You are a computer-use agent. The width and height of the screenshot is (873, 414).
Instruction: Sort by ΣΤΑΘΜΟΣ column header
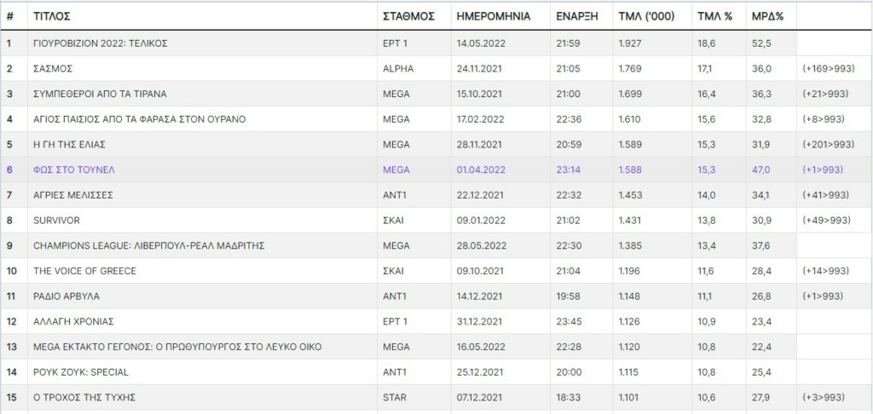pyautogui.click(x=408, y=16)
